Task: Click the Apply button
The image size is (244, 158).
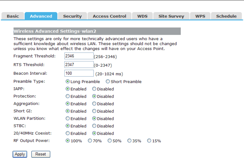Action: point(20,154)
